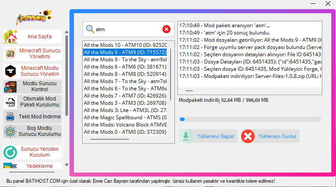The image size is (336, 187).
Task: Click log line 'Dosya Detayları (ID: 6451435)'
Action: click(x=250, y=62)
